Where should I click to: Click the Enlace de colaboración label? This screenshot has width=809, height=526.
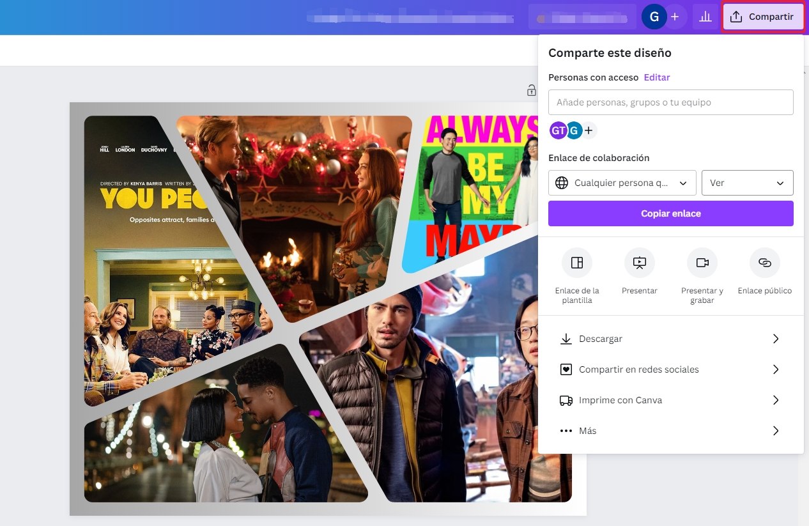point(599,158)
